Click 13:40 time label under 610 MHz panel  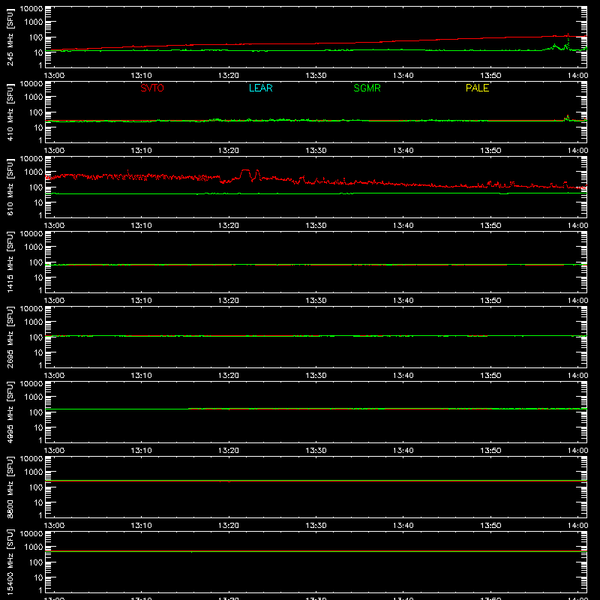(x=403, y=226)
